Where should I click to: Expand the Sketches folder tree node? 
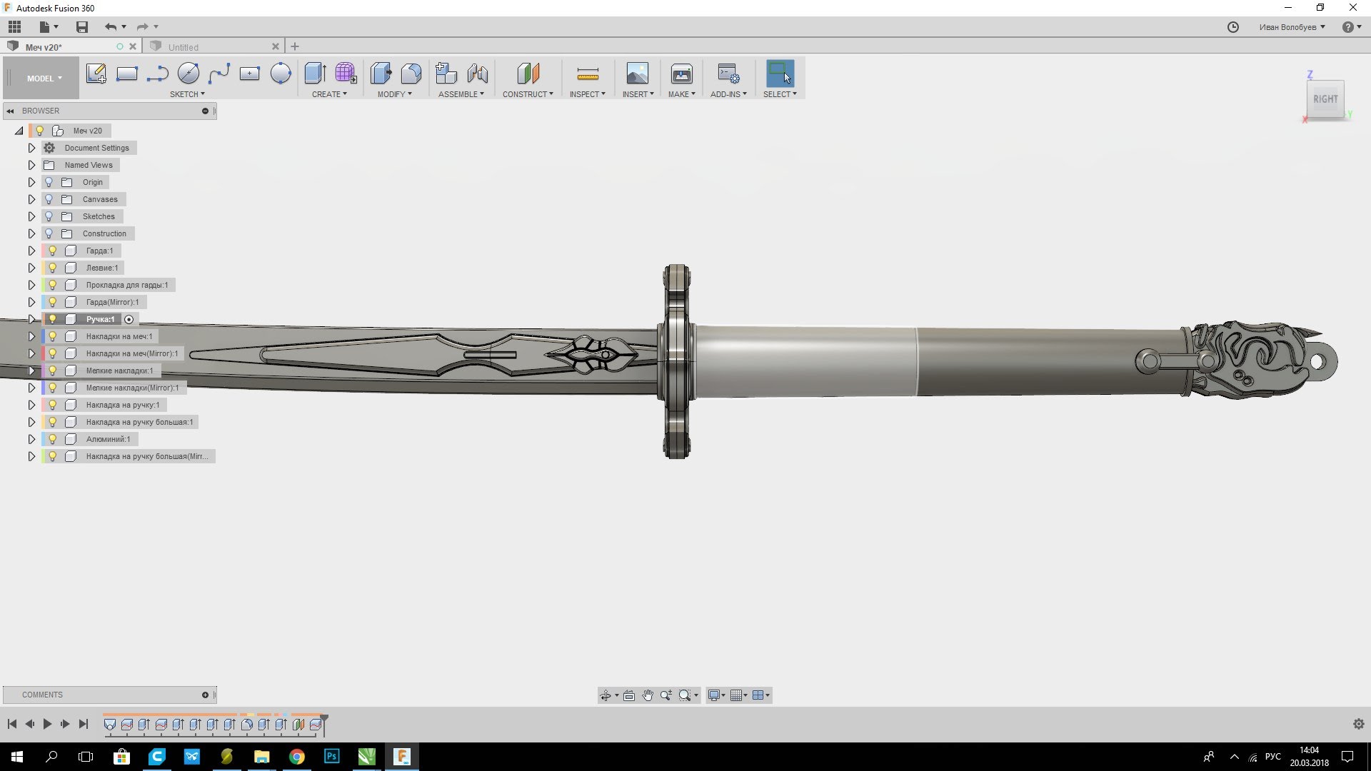[31, 216]
